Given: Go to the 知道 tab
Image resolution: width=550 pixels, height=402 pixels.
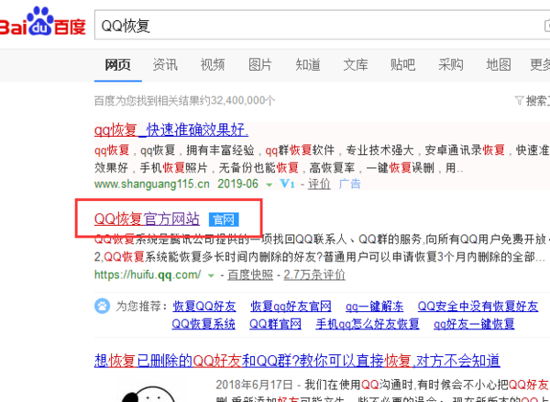Looking at the screenshot, I should pyautogui.click(x=308, y=65).
